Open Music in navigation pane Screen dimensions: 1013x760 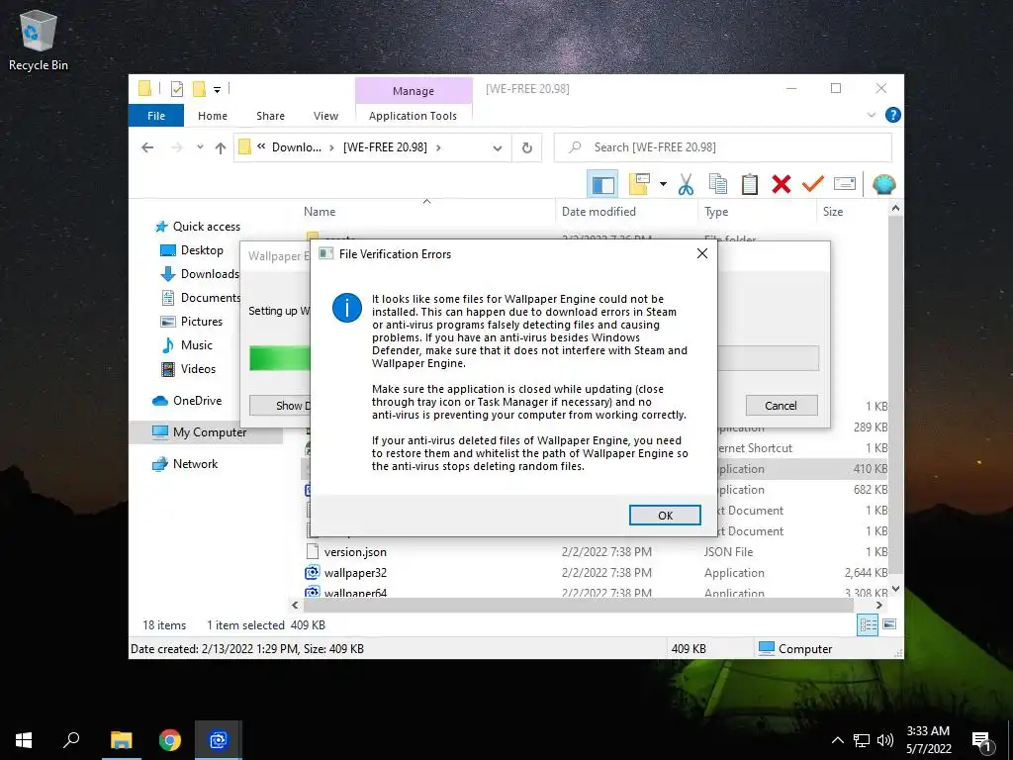[187, 345]
